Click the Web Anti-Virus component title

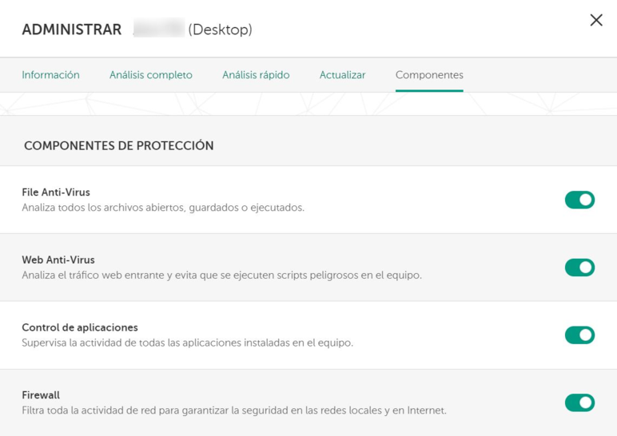[x=58, y=260]
